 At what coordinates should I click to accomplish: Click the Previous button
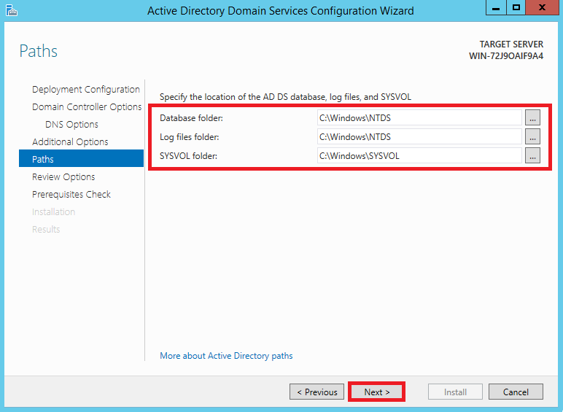(x=317, y=392)
